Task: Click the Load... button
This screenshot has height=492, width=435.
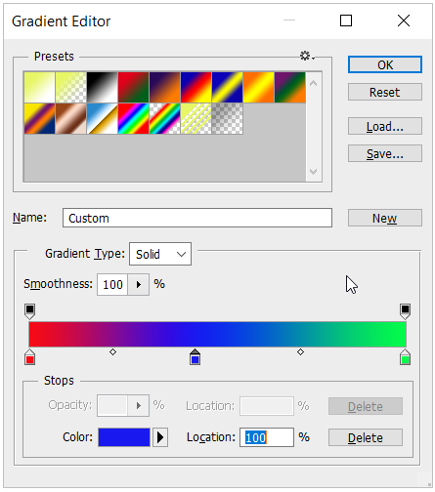Action: point(385,126)
